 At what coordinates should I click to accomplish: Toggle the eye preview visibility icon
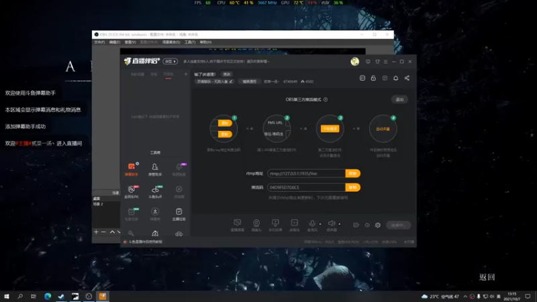(x=367, y=225)
